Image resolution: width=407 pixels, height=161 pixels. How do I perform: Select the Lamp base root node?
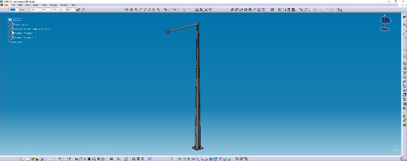(x=17, y=20)
